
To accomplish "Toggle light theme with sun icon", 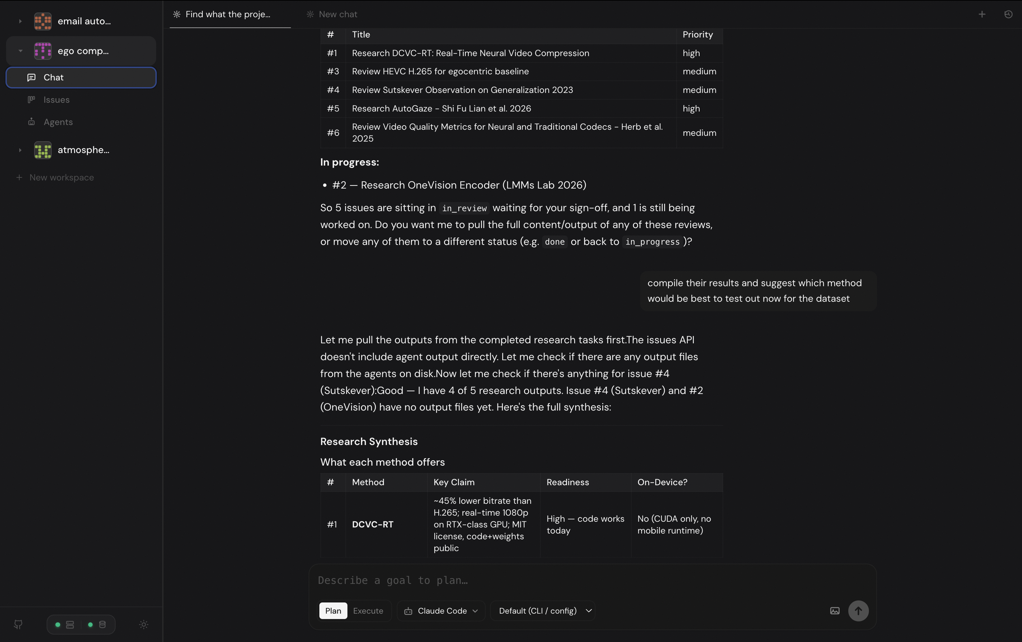I will point(143,624).
